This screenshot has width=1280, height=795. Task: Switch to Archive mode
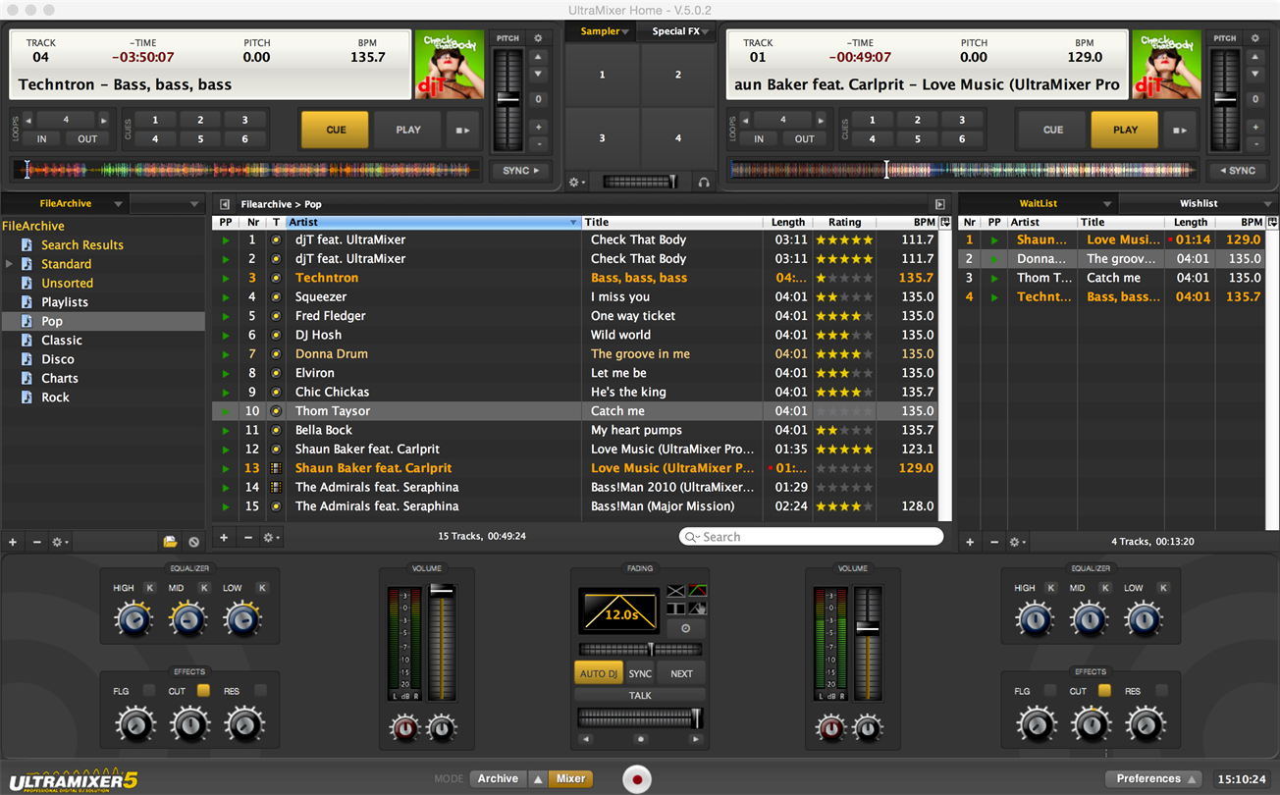(498, 778)
